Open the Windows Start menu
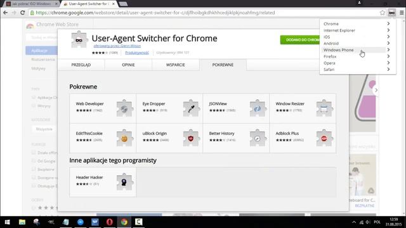Screen dimensions: 406x228 pos(7,222)
